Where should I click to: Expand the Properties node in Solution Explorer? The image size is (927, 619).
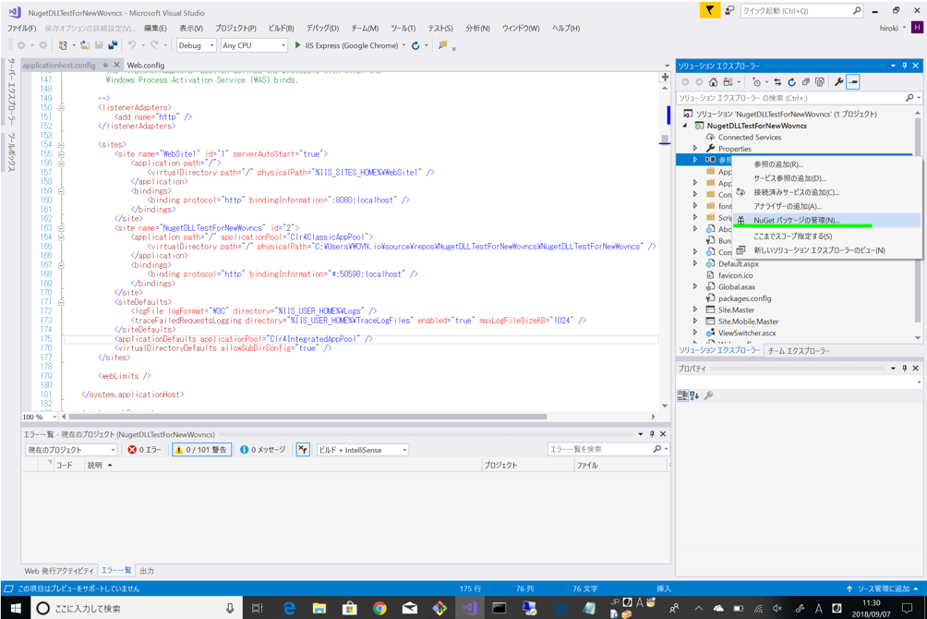[x=695, y=149]
